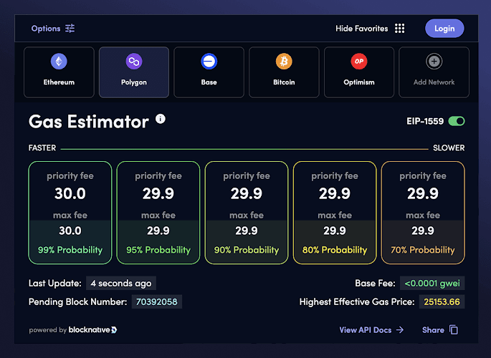Click the Add Network plus icon
The height and width of the screenshot is (358, 491).
point(434,62)
